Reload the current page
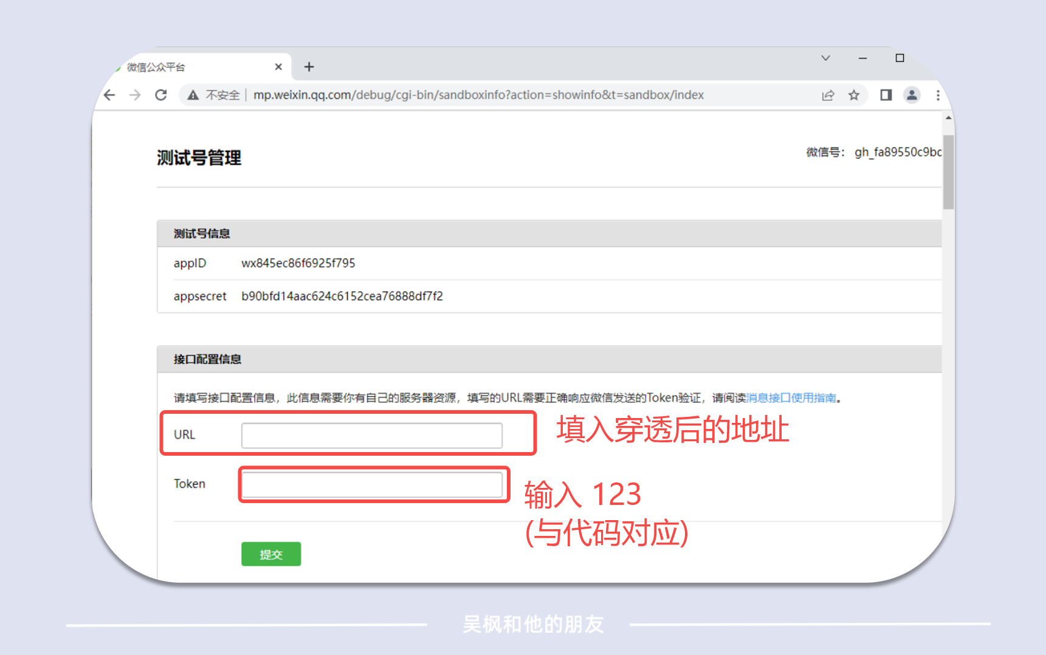Screen dimensions: 1046x655 coord(161,95)
